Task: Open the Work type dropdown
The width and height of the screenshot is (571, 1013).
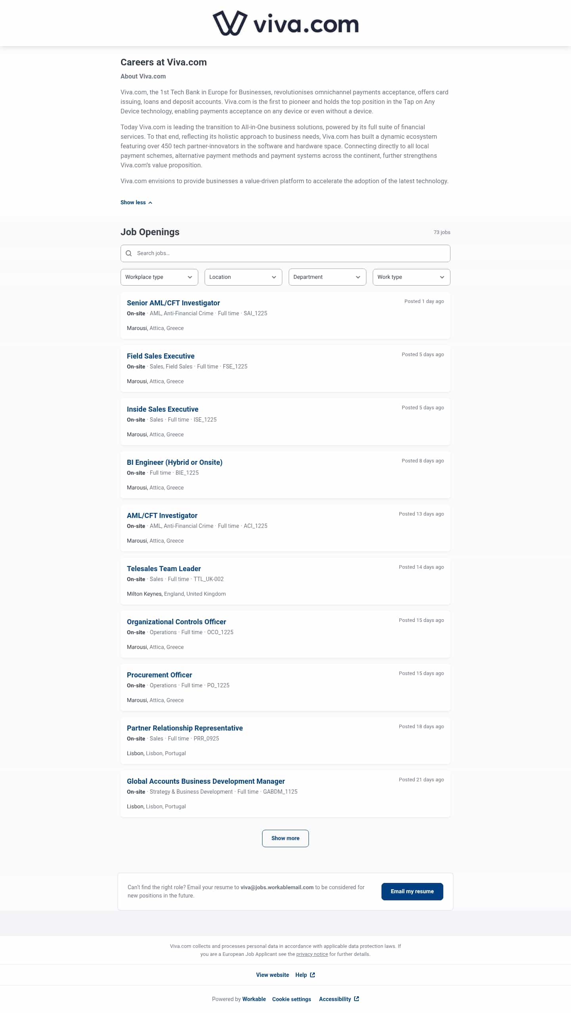Action: 411,277
